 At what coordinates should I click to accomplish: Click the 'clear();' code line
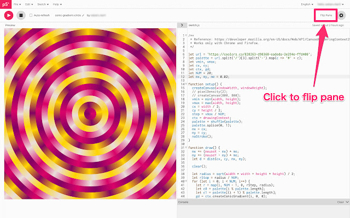199,166
